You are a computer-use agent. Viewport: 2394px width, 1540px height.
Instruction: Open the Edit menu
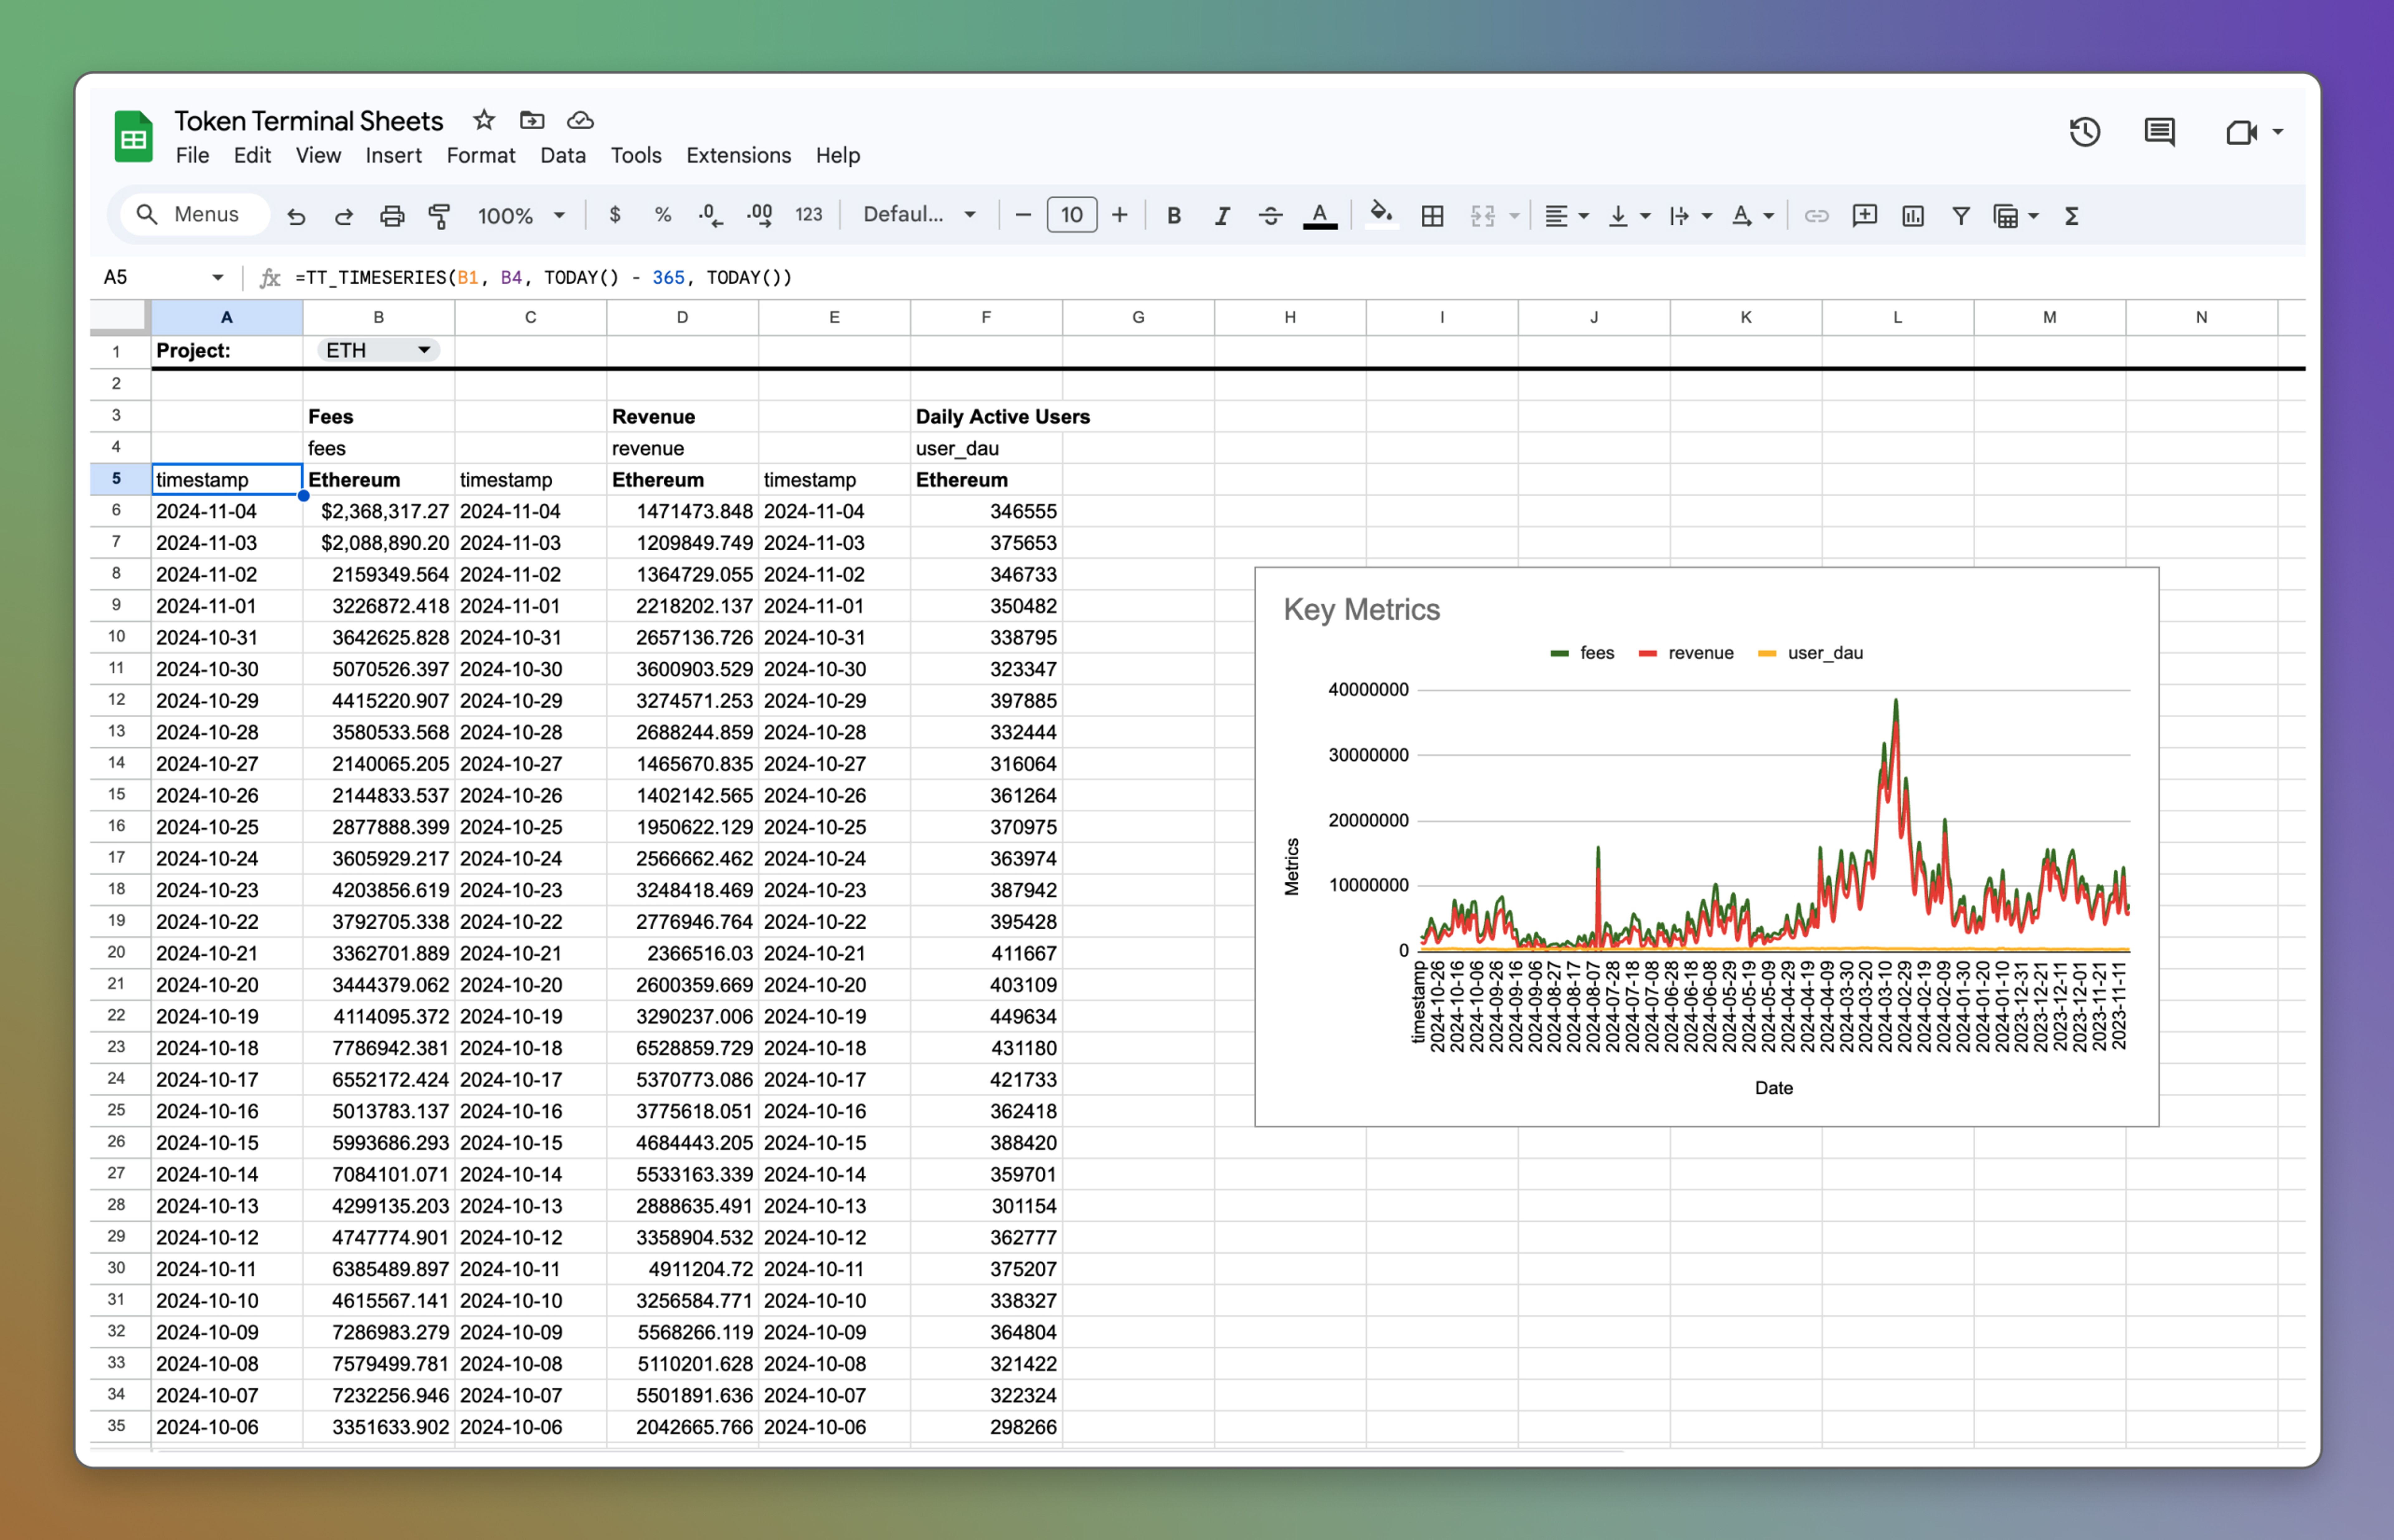252,156
